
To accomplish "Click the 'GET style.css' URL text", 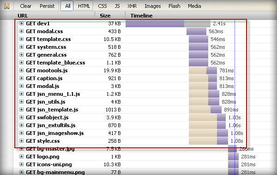I will 43,141.
